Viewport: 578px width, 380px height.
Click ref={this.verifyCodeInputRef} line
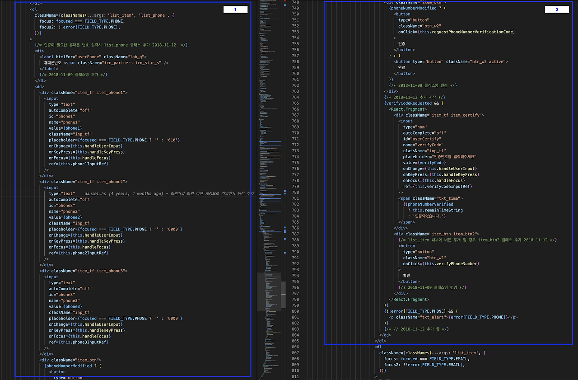pyautogui.click(x=438, y=186)
